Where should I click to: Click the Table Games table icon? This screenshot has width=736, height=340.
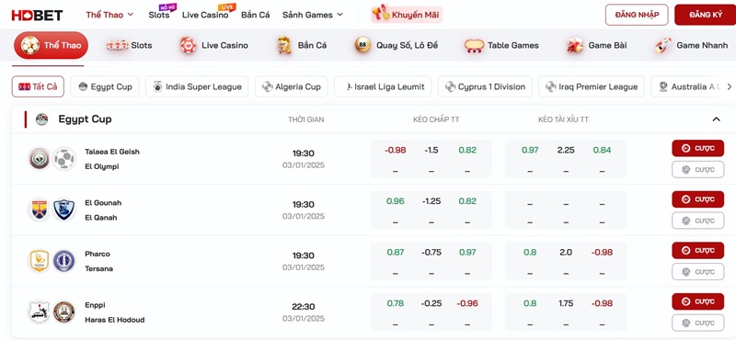[474, 46]
